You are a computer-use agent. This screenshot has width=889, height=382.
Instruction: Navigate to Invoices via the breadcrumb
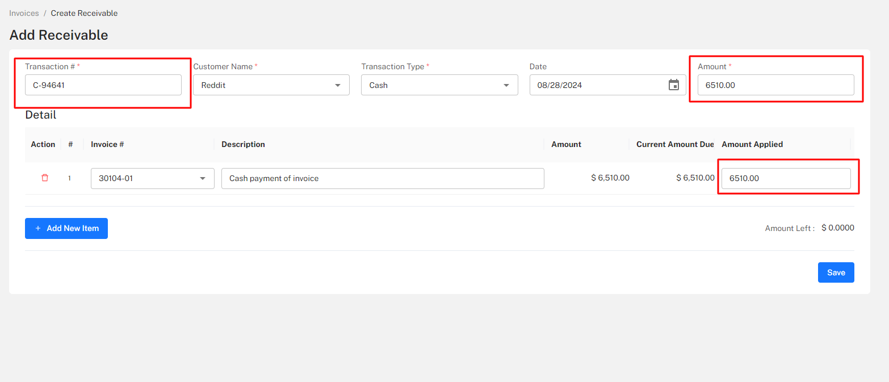pyautogui.click(x=23, y=12)
